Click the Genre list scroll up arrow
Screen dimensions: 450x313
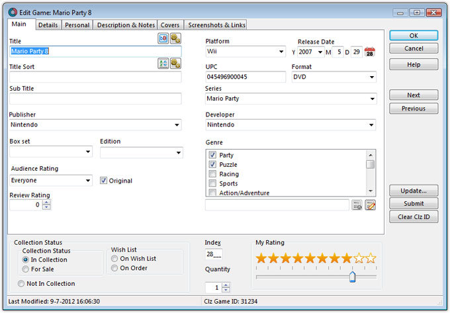[x=371, y=155]
